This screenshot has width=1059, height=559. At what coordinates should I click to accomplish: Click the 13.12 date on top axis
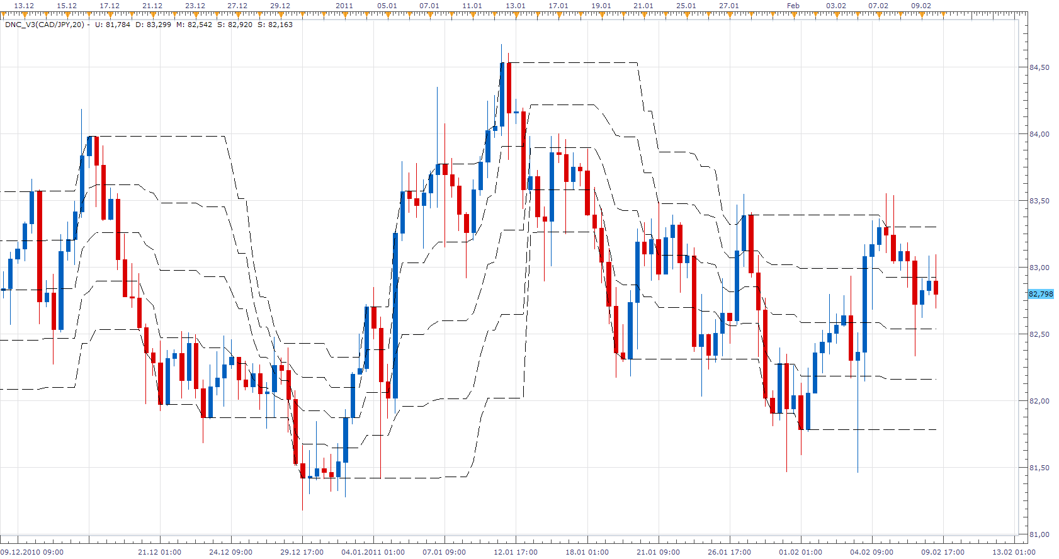(24, 6)
